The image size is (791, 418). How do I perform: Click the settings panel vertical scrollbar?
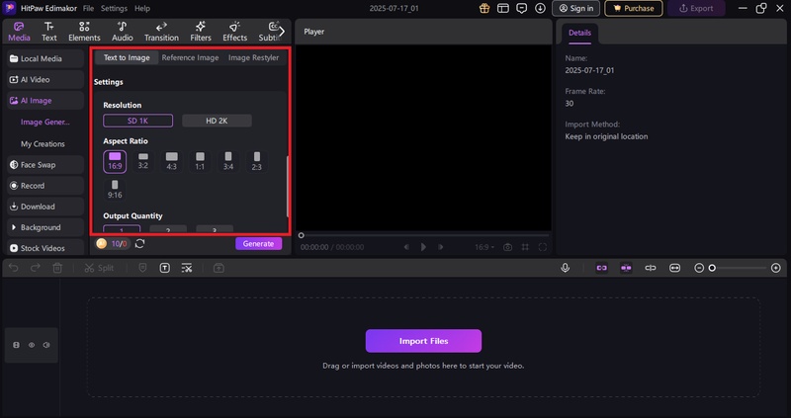288,187
